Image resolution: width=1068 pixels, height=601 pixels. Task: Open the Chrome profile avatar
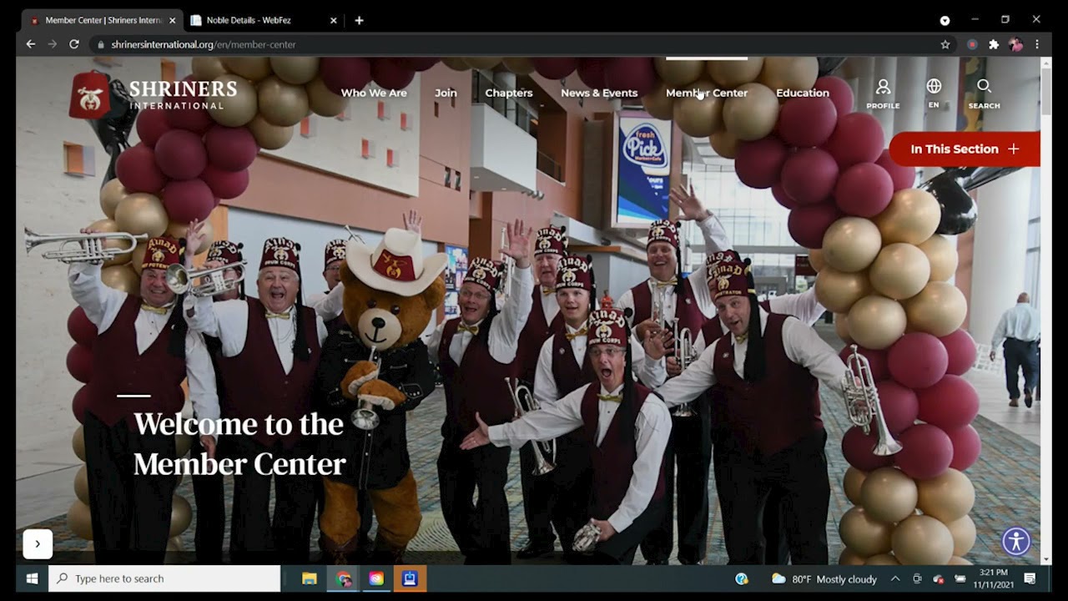tap(1015, 44)
